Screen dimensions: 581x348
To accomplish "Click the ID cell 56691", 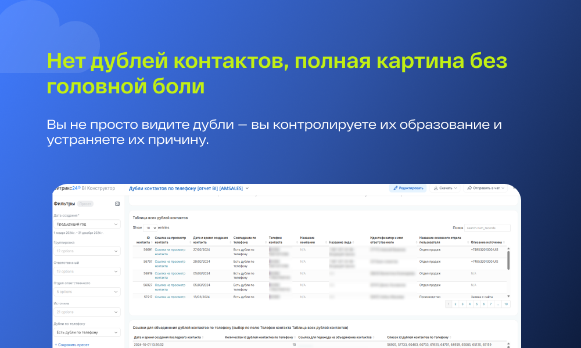I will (148, 249).
